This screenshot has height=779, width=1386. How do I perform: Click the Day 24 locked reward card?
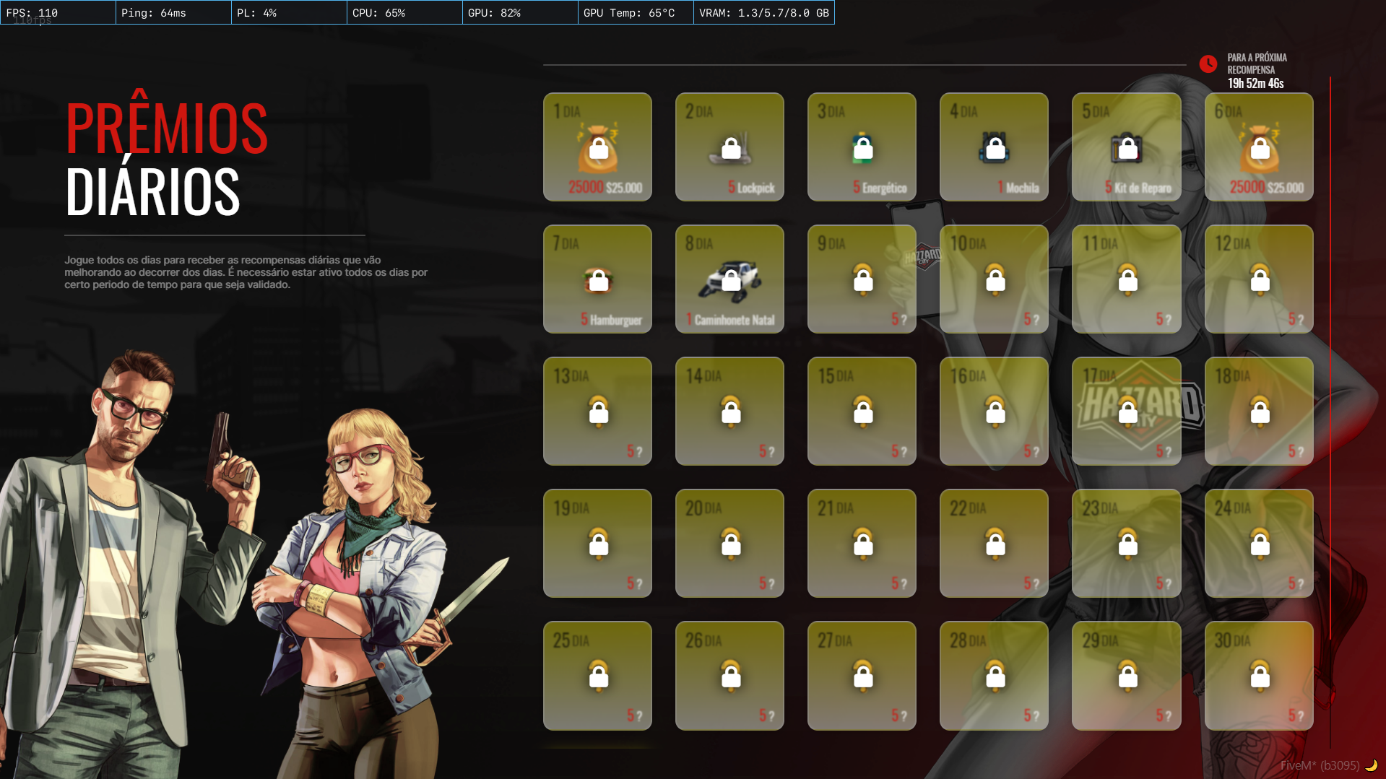[1259, 544]
